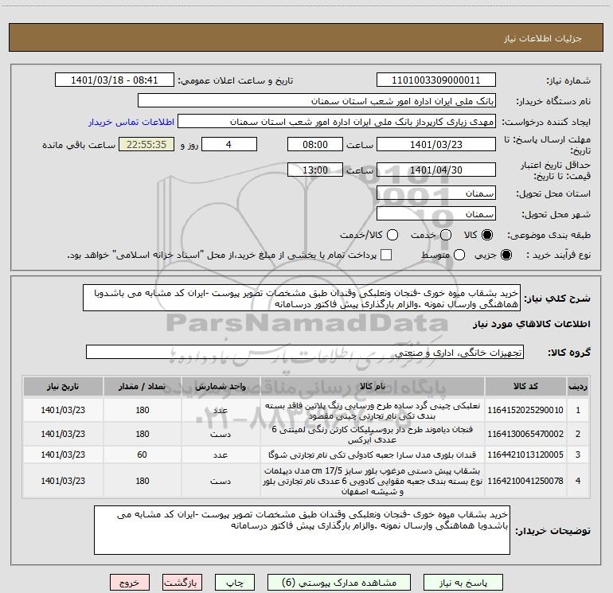This screenshot has height=593, width=613.
Task: Select the جزیی purchase type radio
Action: [506, 255]
